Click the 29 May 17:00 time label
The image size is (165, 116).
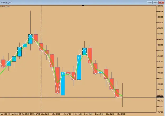[35, 114]
